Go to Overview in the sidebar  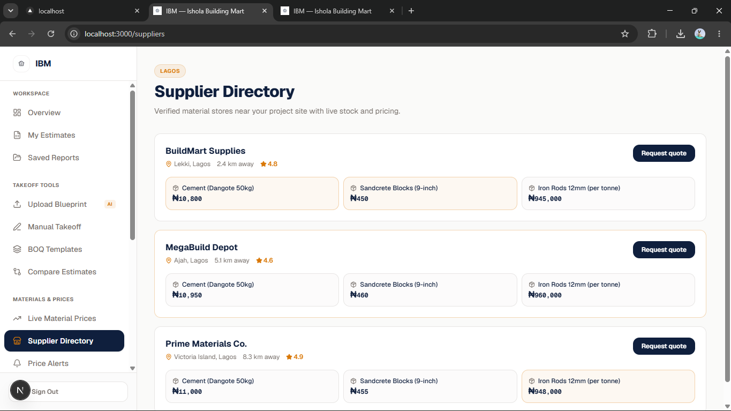64,113
